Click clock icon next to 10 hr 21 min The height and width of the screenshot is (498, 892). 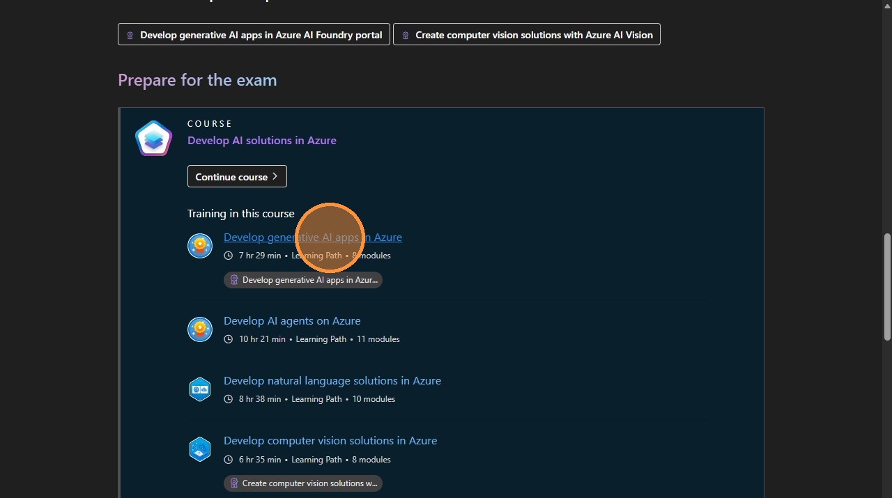pyautogui.click(x=228, y=339)
